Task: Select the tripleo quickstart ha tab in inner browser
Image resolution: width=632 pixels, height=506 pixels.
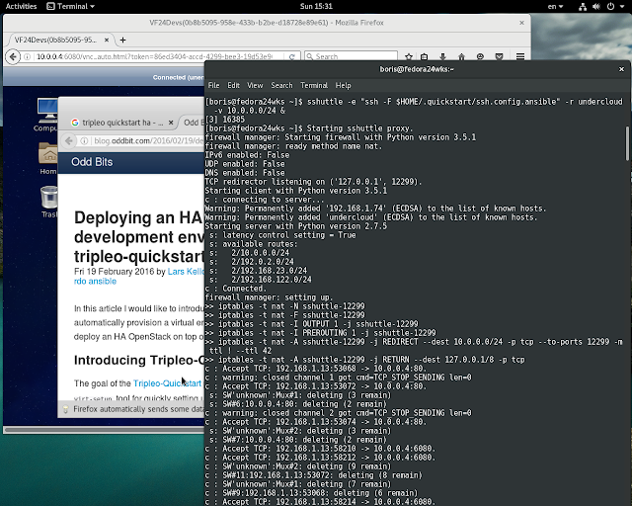Action: tap(122, 123)
